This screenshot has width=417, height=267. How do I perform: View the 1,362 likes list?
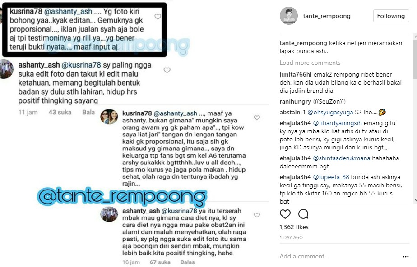tap(294, 227)
